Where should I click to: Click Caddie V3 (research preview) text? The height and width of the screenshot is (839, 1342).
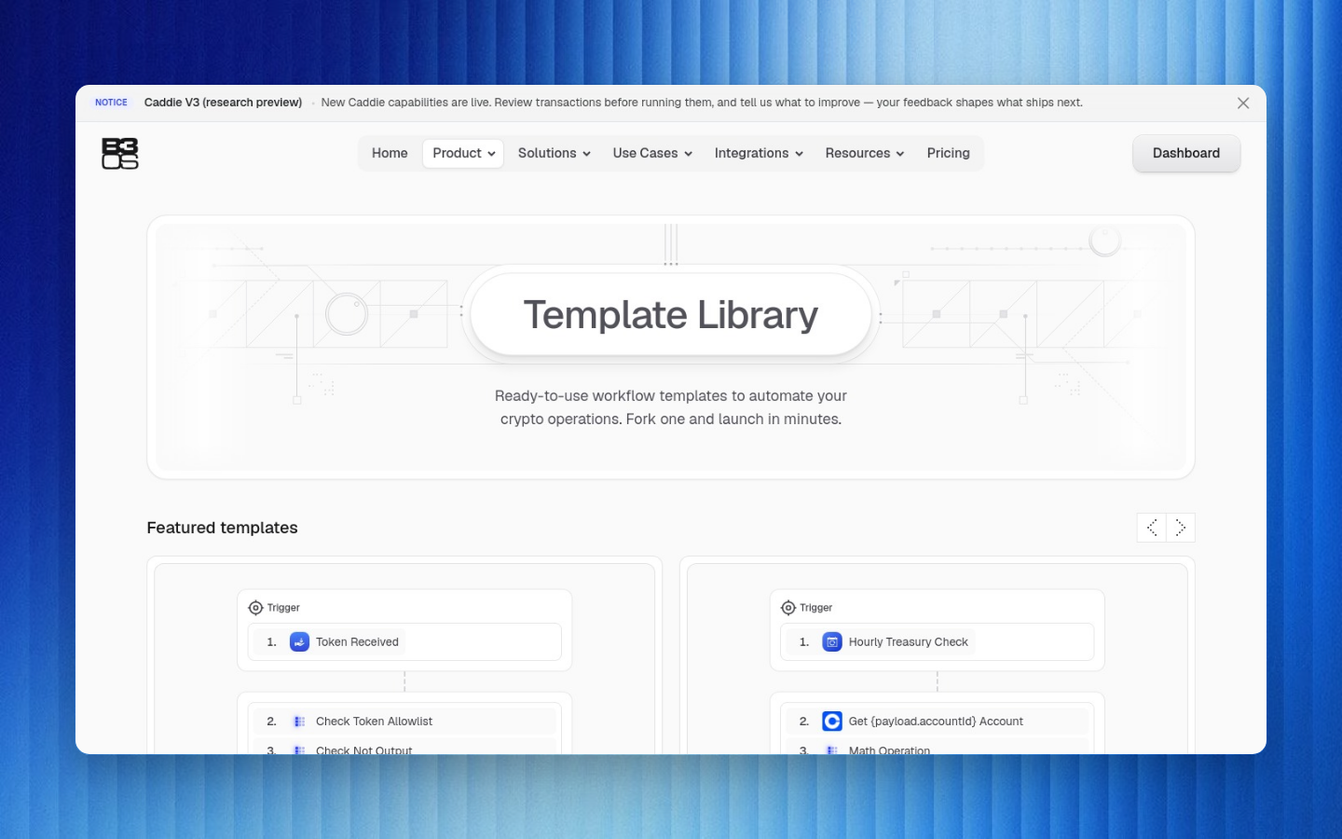pyautogui.click(x=223, y=103)
